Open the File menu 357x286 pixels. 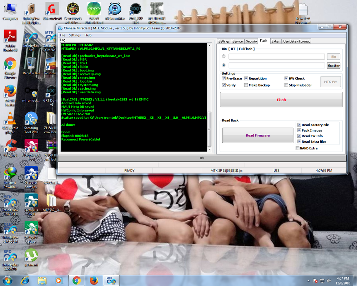[62, 35]
